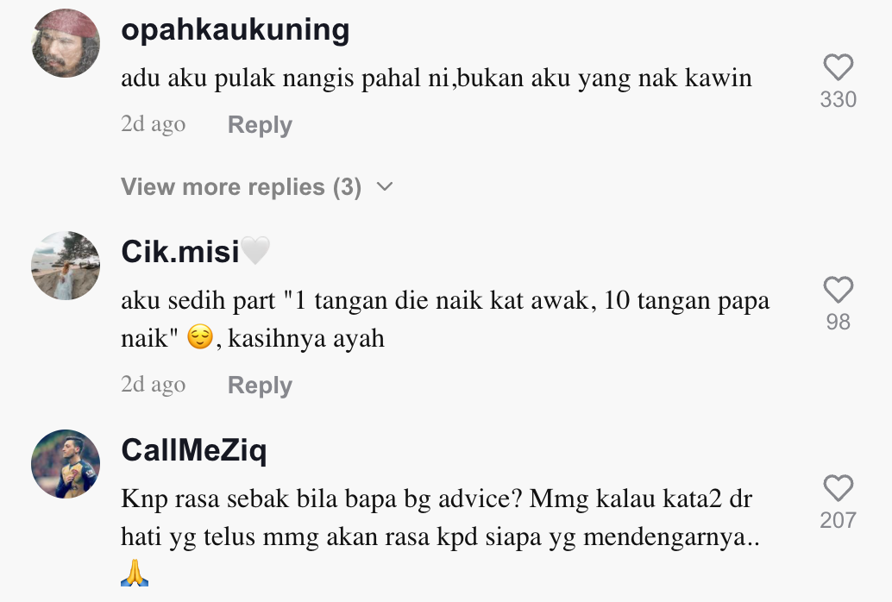Visit the Cik.misi username profile
Screen dimensions: 892x602
click(180, 251)
